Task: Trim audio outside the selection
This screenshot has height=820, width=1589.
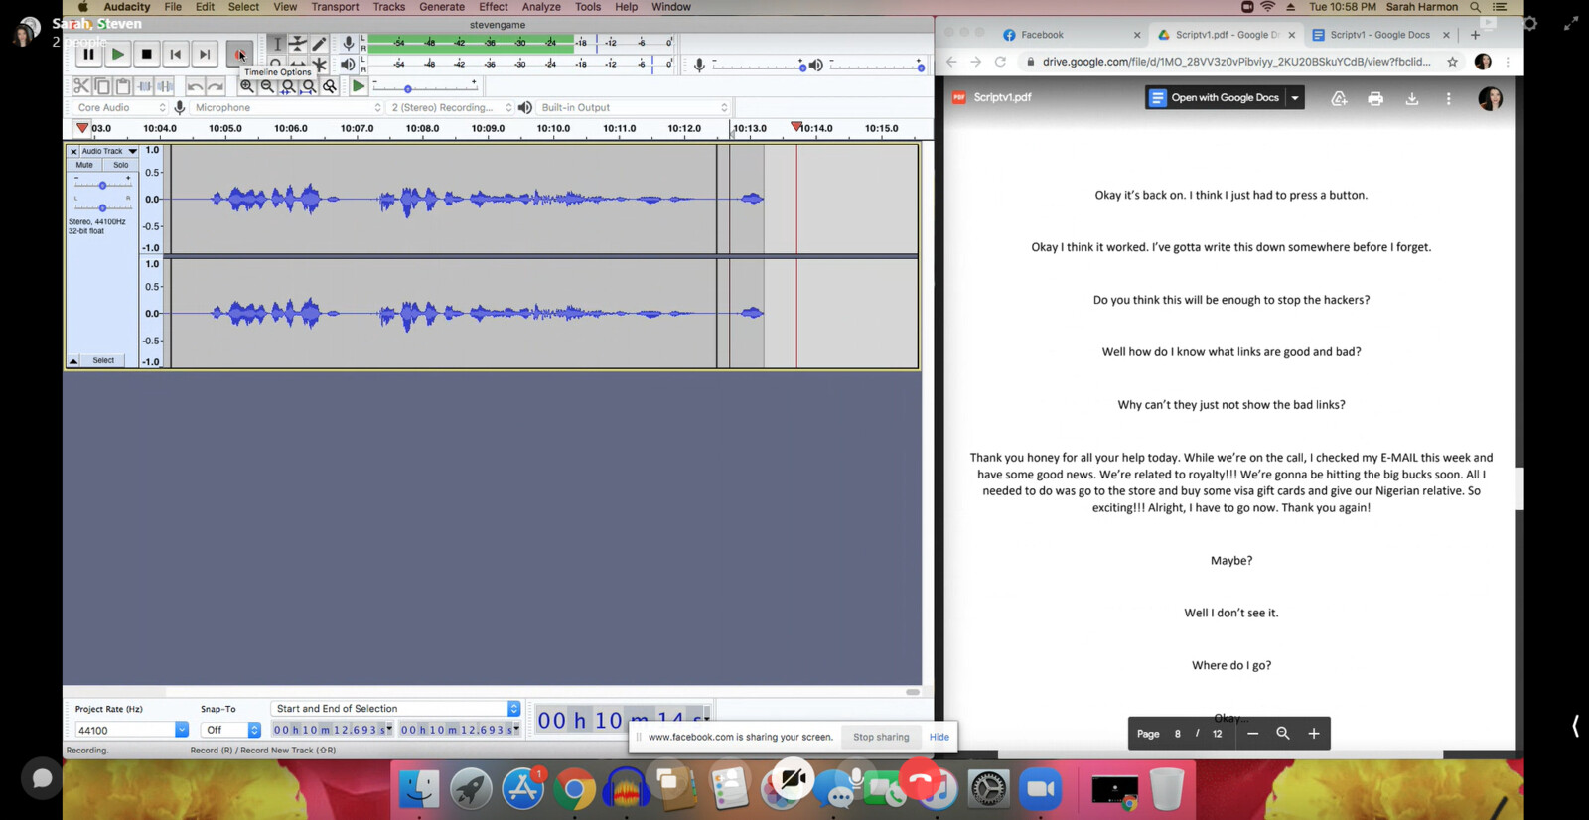Action: coord(145,86)
